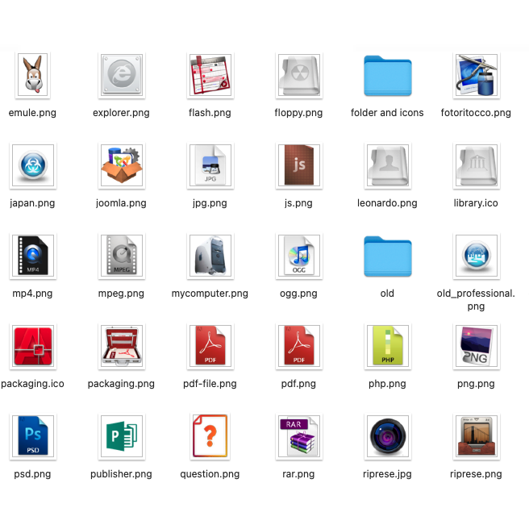529x529 pixels.
Task: Click the publisher.png Publisher icon
Action: [122, 437]
